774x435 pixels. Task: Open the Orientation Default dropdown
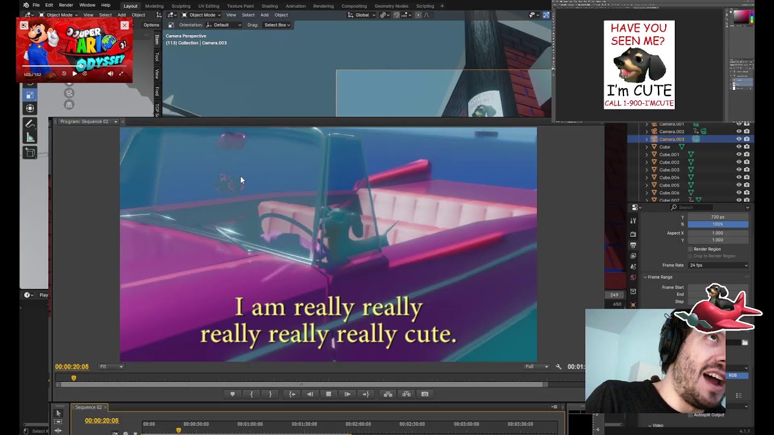tap(223, 25)
